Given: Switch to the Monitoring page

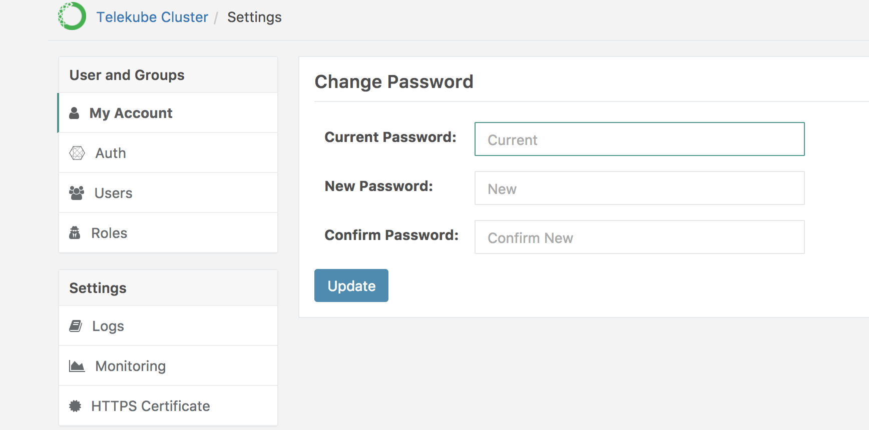Looking at the screenshot, I should tap(131, 366).
